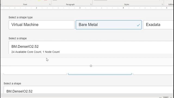Click '24 Available Core Count, 1 Node Count' text

click(36, 52)
